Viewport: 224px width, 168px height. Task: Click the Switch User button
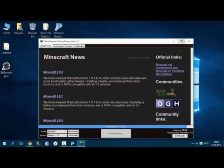point(180,136)
